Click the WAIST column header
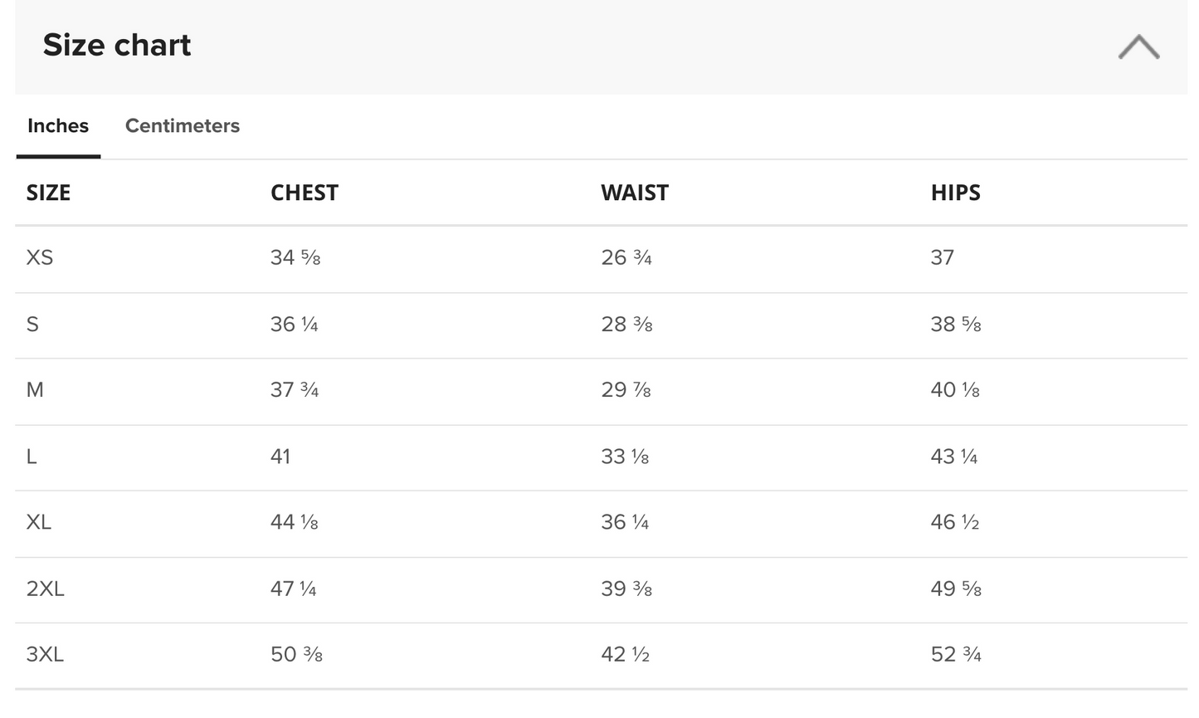 635,193
